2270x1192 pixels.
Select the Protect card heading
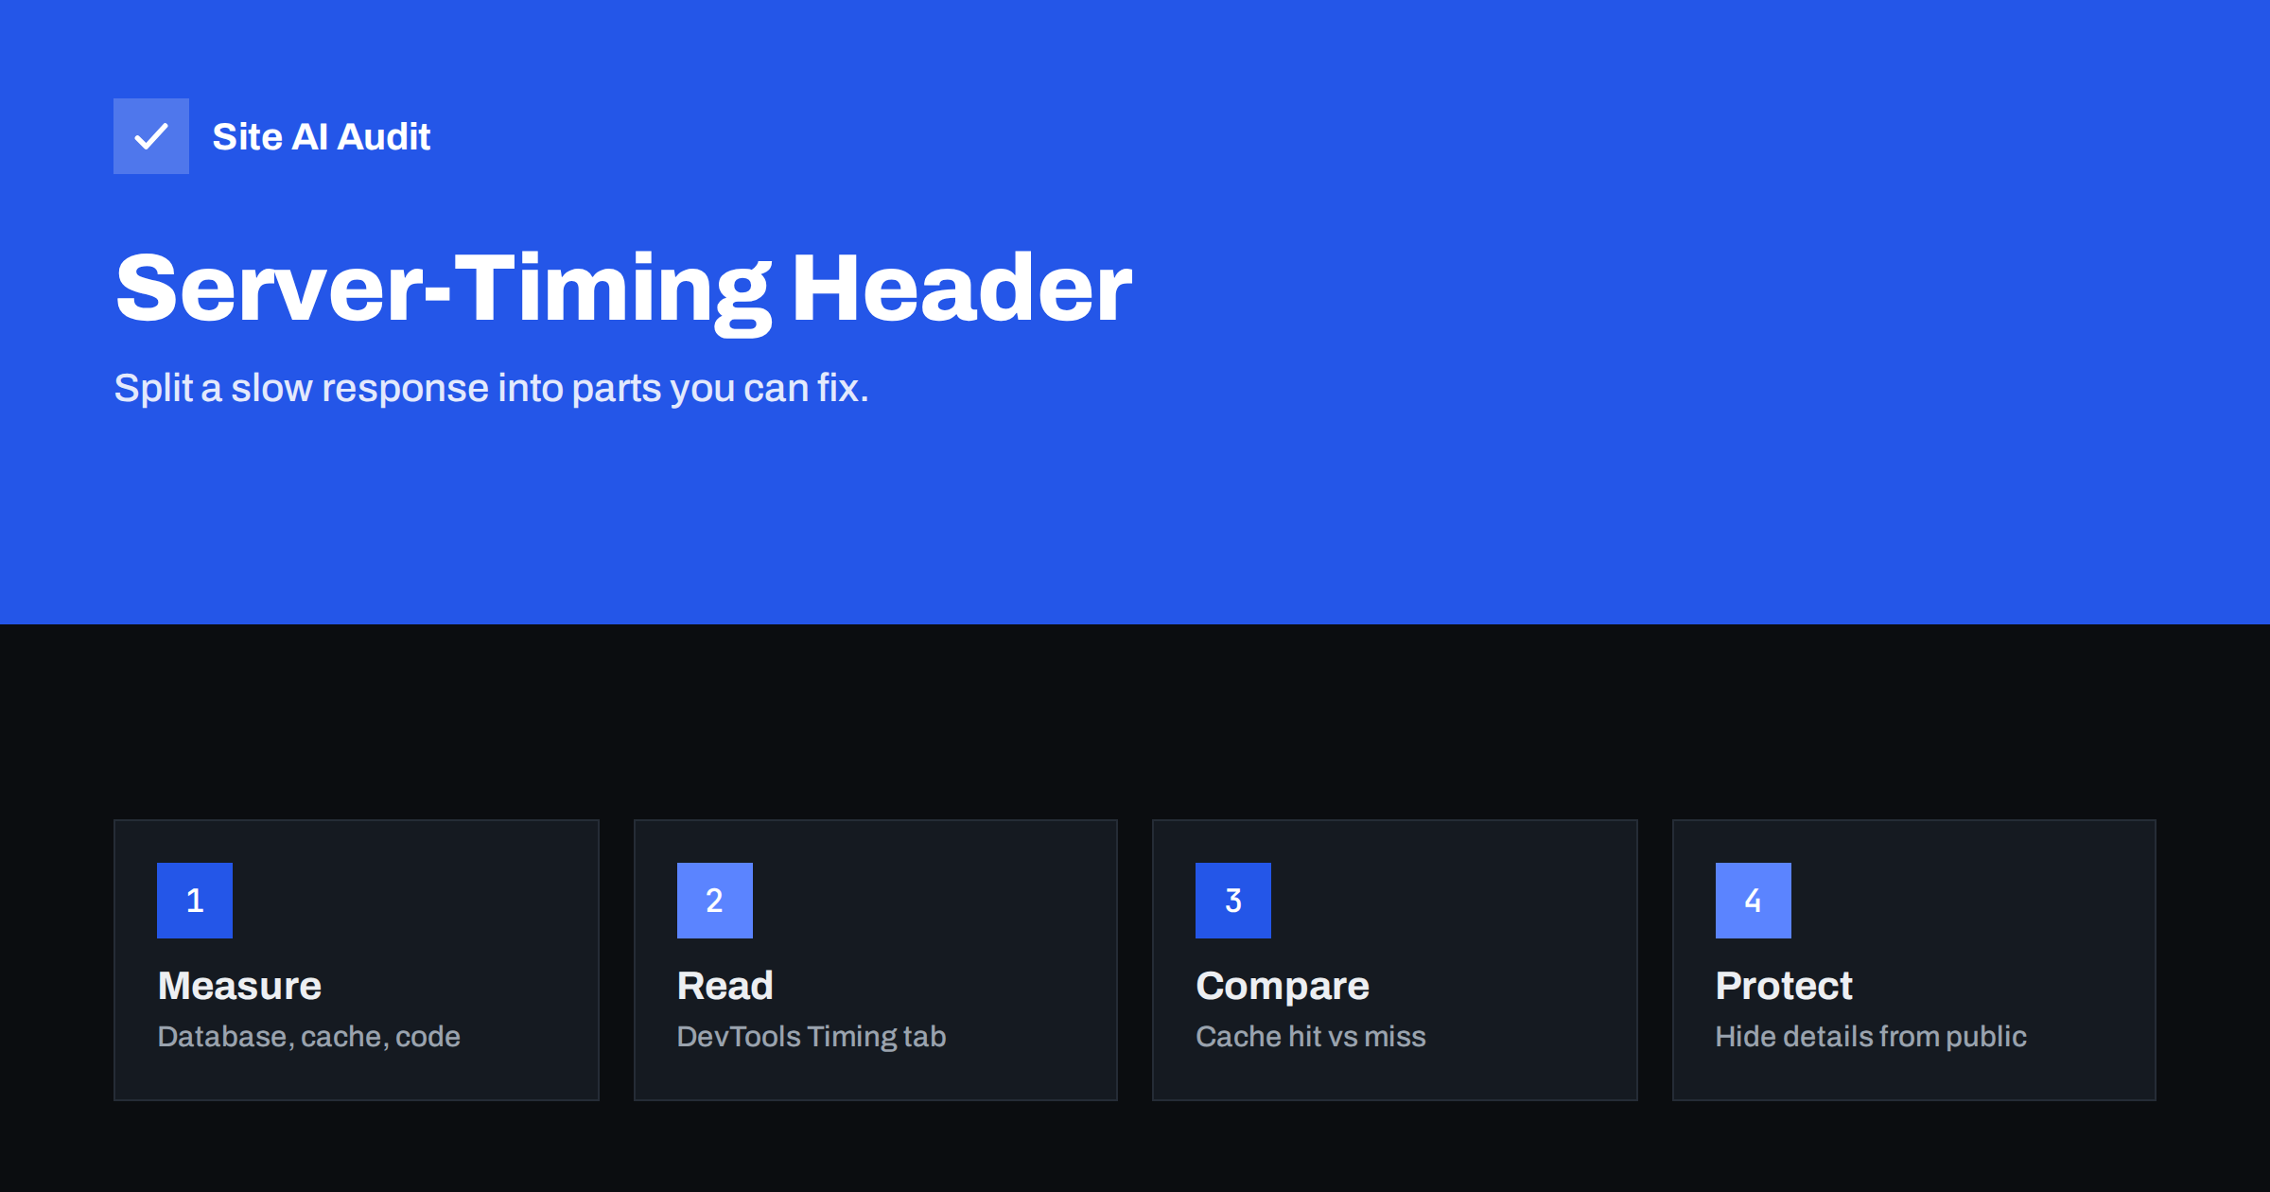1784,986
